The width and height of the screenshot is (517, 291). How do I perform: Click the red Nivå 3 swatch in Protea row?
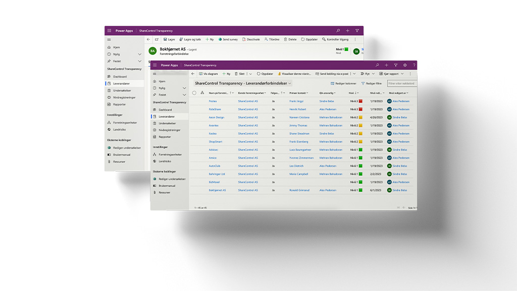[x=360, y=101]
